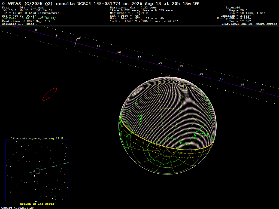Click the target star circle in finder chart
The width and height of the screenshot is (279, 209).
tap(37, 171)
